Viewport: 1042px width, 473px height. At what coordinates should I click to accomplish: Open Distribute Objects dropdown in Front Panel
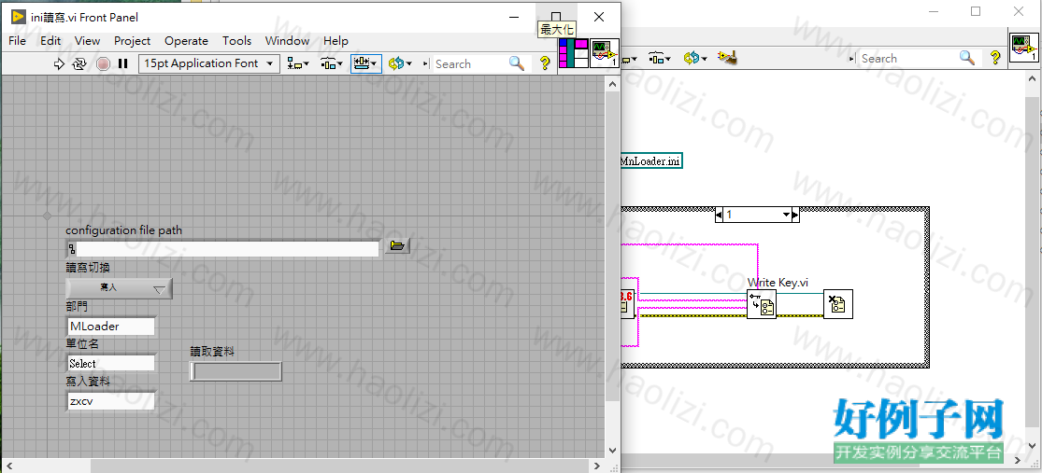pos(332,63)
